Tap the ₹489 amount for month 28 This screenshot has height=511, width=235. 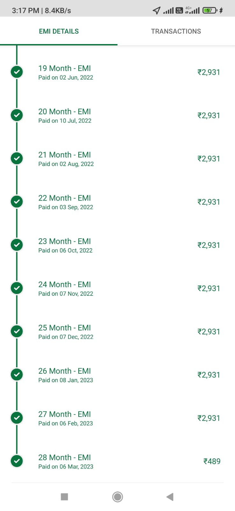[212, 461]
